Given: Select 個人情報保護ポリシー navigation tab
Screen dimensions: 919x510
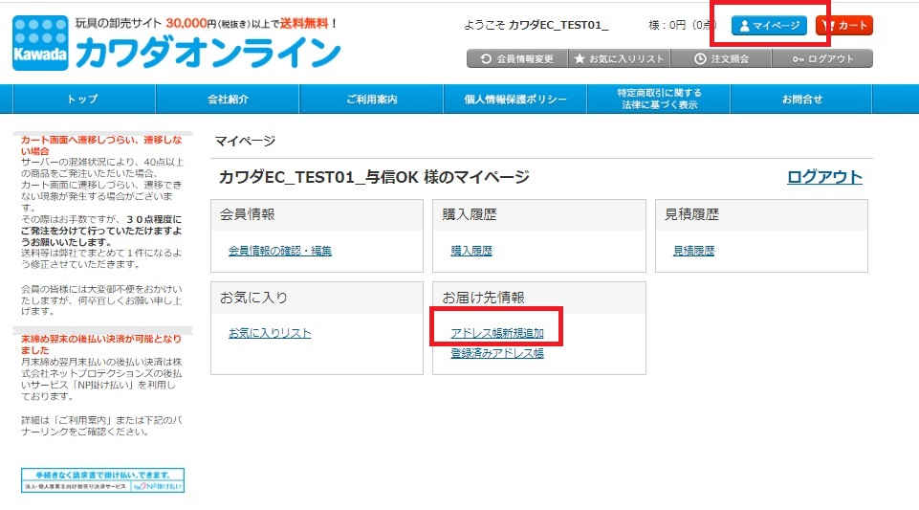Looking at the screenshot, I should pyautogui.click(x=514, y=100).
